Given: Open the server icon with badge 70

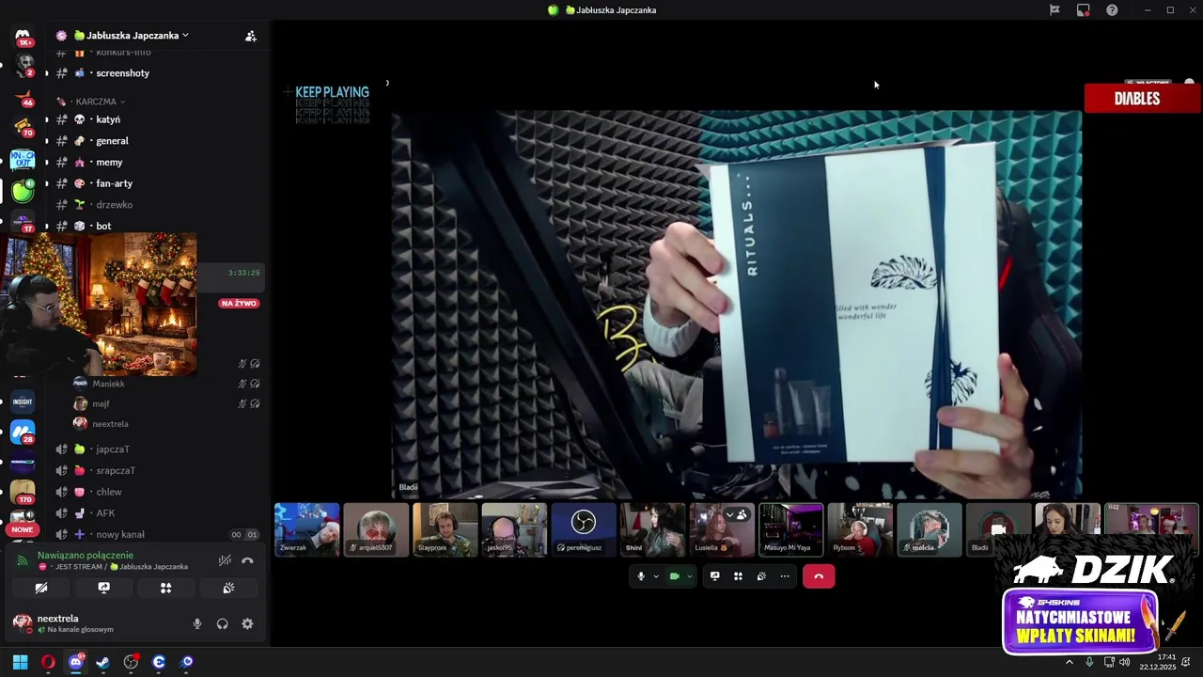Looking at the screenshot, I should pos(23,127).
